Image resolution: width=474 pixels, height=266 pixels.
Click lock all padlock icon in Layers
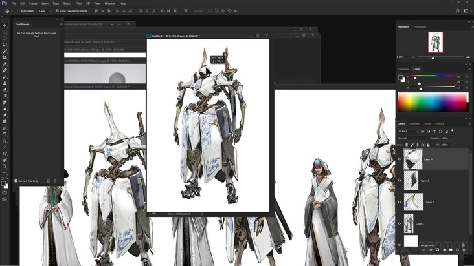[428, 145]
